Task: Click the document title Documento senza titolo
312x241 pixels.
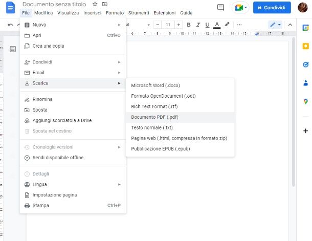Action: point(54,4)
